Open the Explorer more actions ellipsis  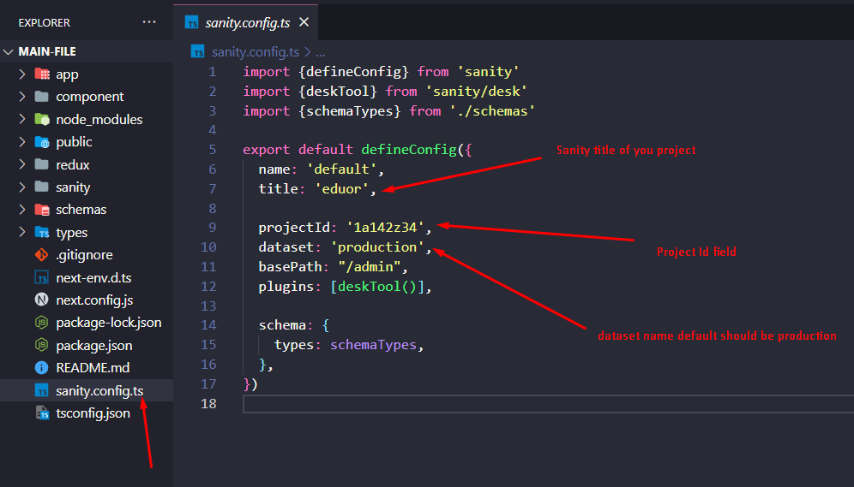[149, 22]
